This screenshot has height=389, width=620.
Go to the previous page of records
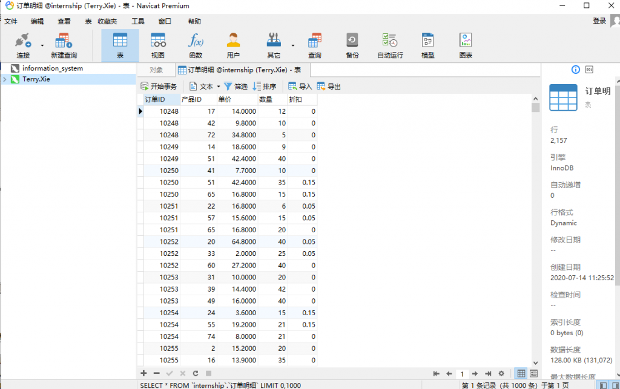pyautogui.click(x=449, y=373)
